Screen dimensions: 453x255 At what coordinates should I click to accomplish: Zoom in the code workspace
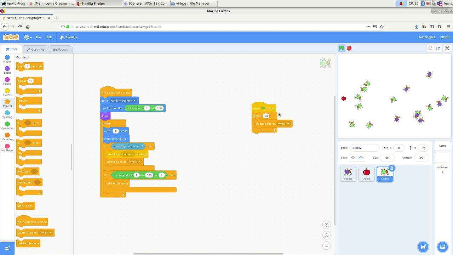coord(327,225)
